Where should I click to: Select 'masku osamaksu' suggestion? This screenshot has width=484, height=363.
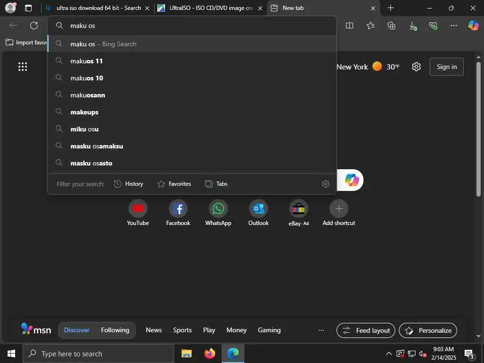pos(192,146)
